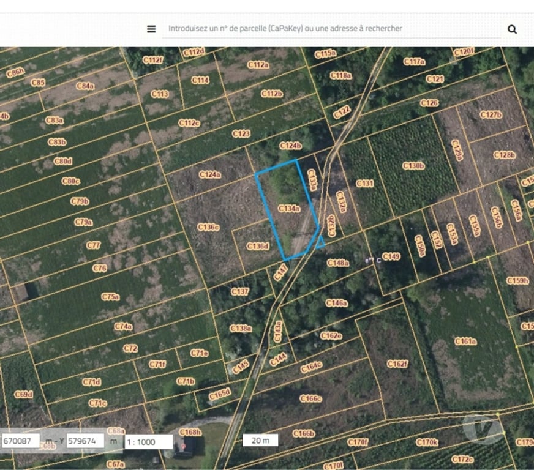
Task: Select parcel label C134a
Action: 289,208
